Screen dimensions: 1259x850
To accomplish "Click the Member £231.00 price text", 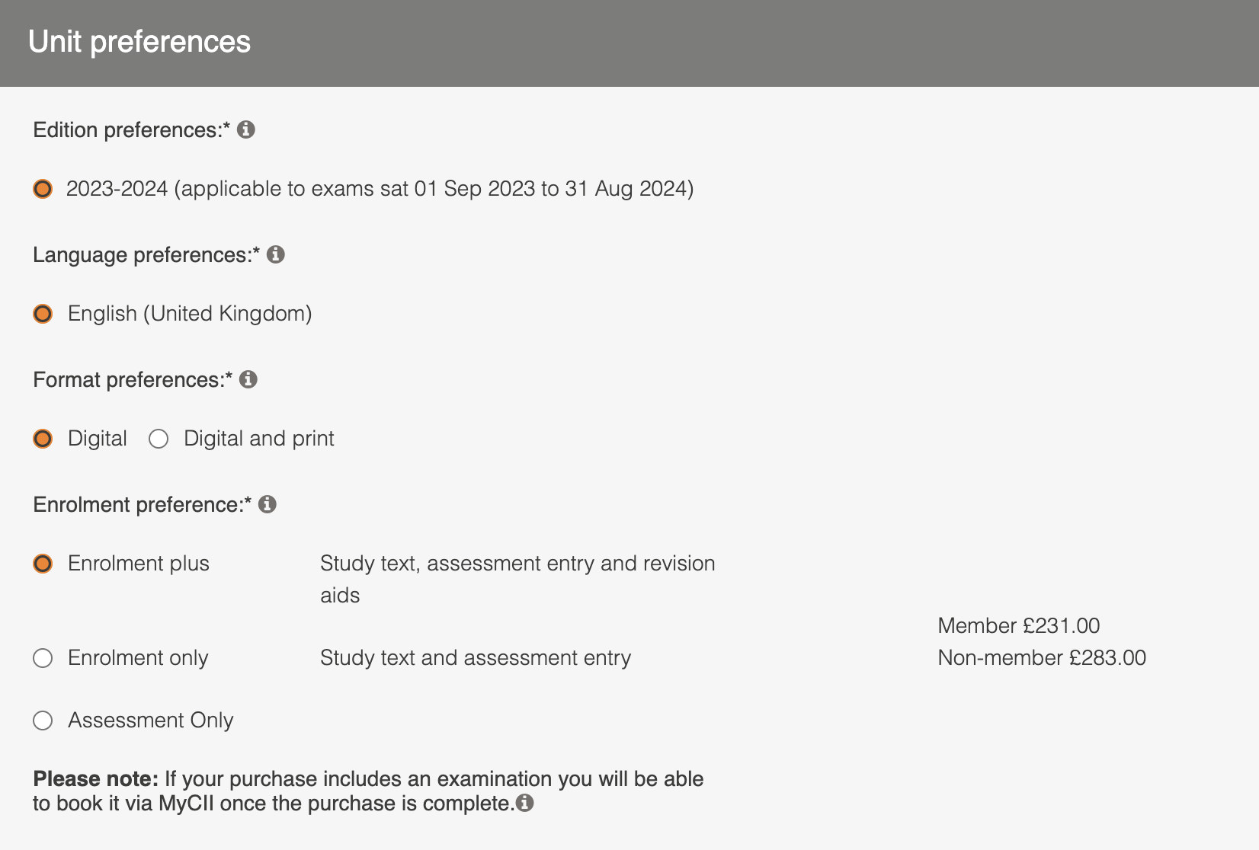I will pyautogui.click(x=1018, y=625).
